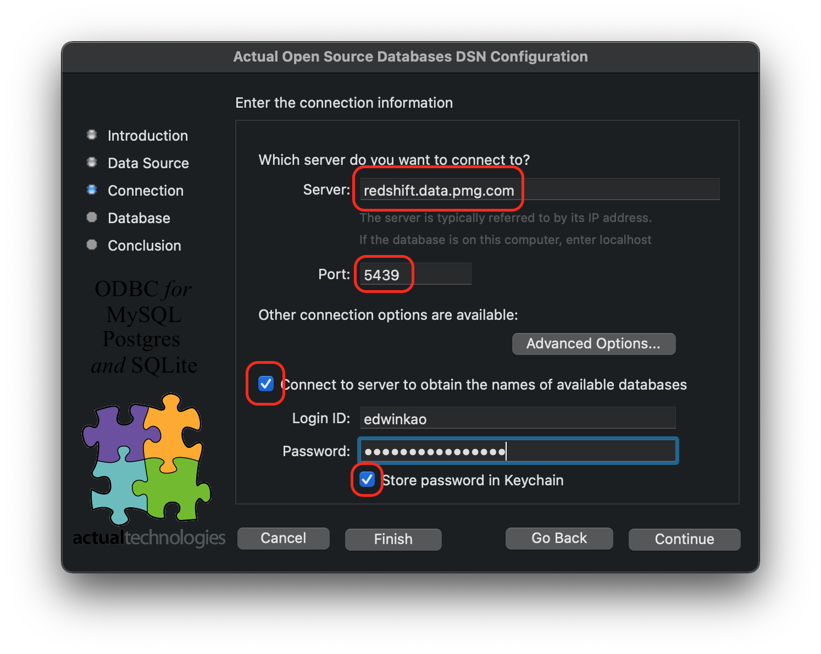Select the Introduction step in sidebar
Screen dimensions: 821x654
pyautogui.click(x=148, y=135)
